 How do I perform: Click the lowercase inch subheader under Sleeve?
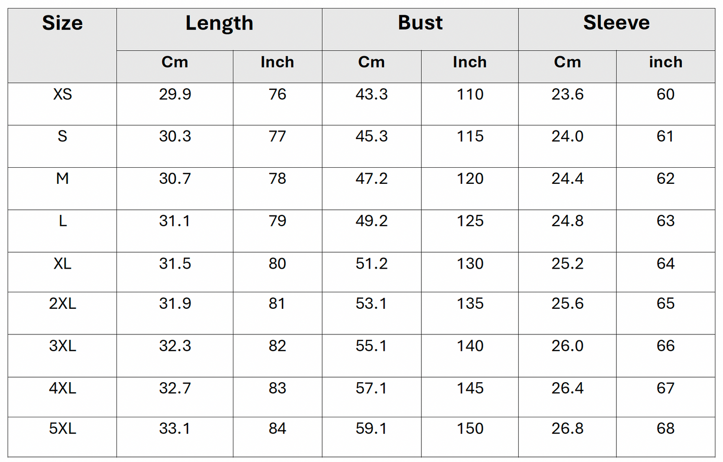pos(665,62)
